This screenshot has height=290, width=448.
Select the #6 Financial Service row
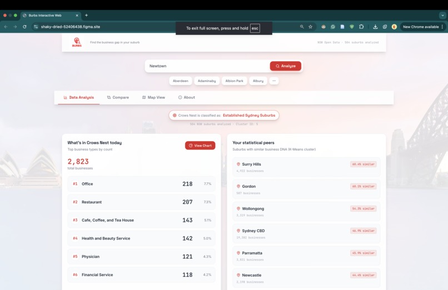click(x=141, y=275)
